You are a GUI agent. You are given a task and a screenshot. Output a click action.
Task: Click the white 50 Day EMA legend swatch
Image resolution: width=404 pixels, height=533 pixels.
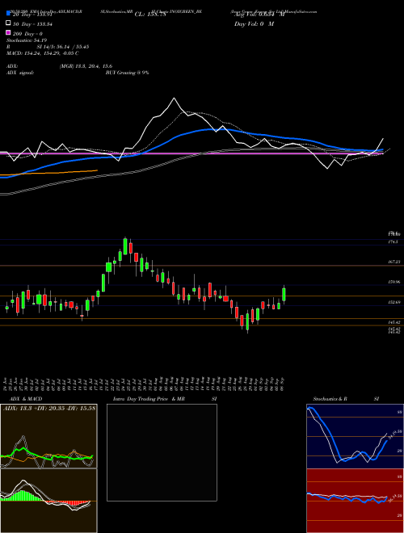8,23
